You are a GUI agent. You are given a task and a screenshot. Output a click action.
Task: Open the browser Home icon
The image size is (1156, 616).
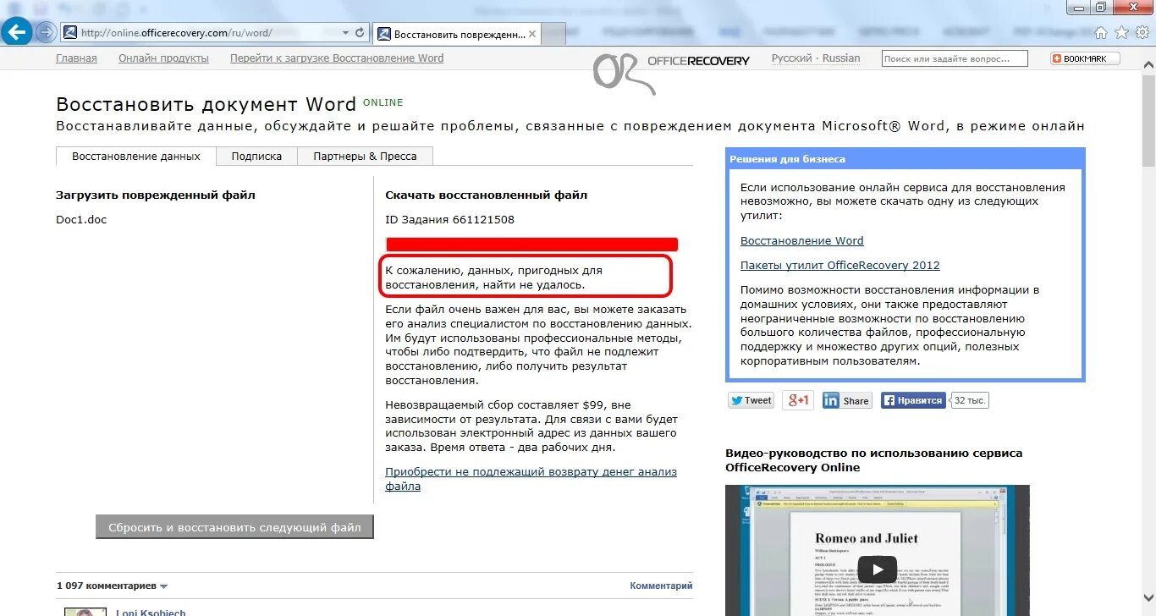coord(1100,33)
